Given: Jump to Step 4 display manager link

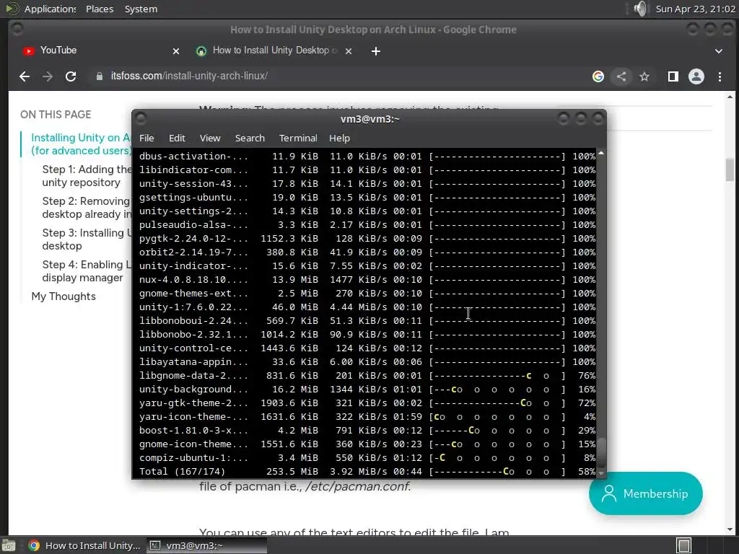Looking at the screenshot, I should [87, 271].
